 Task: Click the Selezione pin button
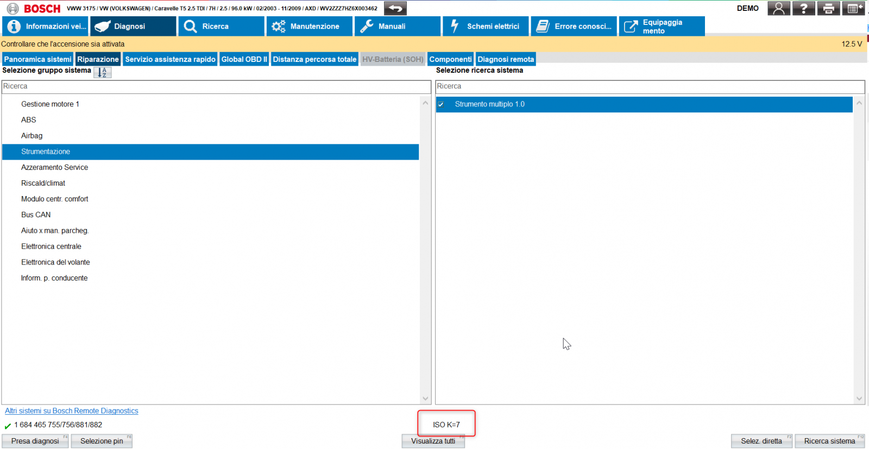click(x=102, y=441)
